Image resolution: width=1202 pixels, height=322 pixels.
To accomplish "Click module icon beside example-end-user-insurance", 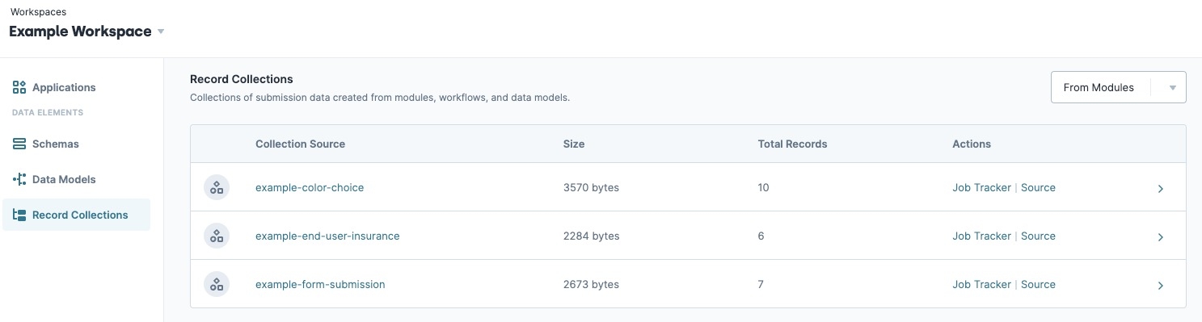I will point(217,236).
